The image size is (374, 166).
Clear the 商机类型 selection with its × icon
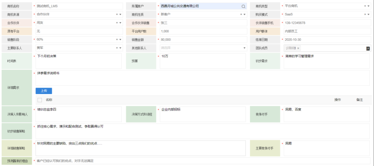[x=365, y=6]
